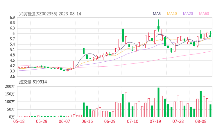Click the MA20 legend label
Viewport: 215px width, 128px height.
pos(188,14)
